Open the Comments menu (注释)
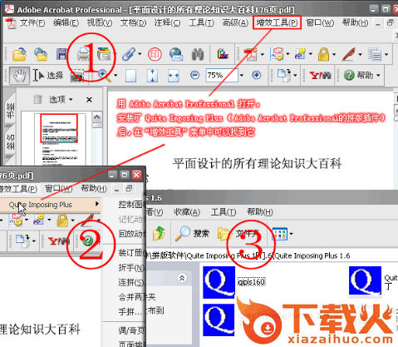This screenshot has width=398, height=347. tap(168, 22)
